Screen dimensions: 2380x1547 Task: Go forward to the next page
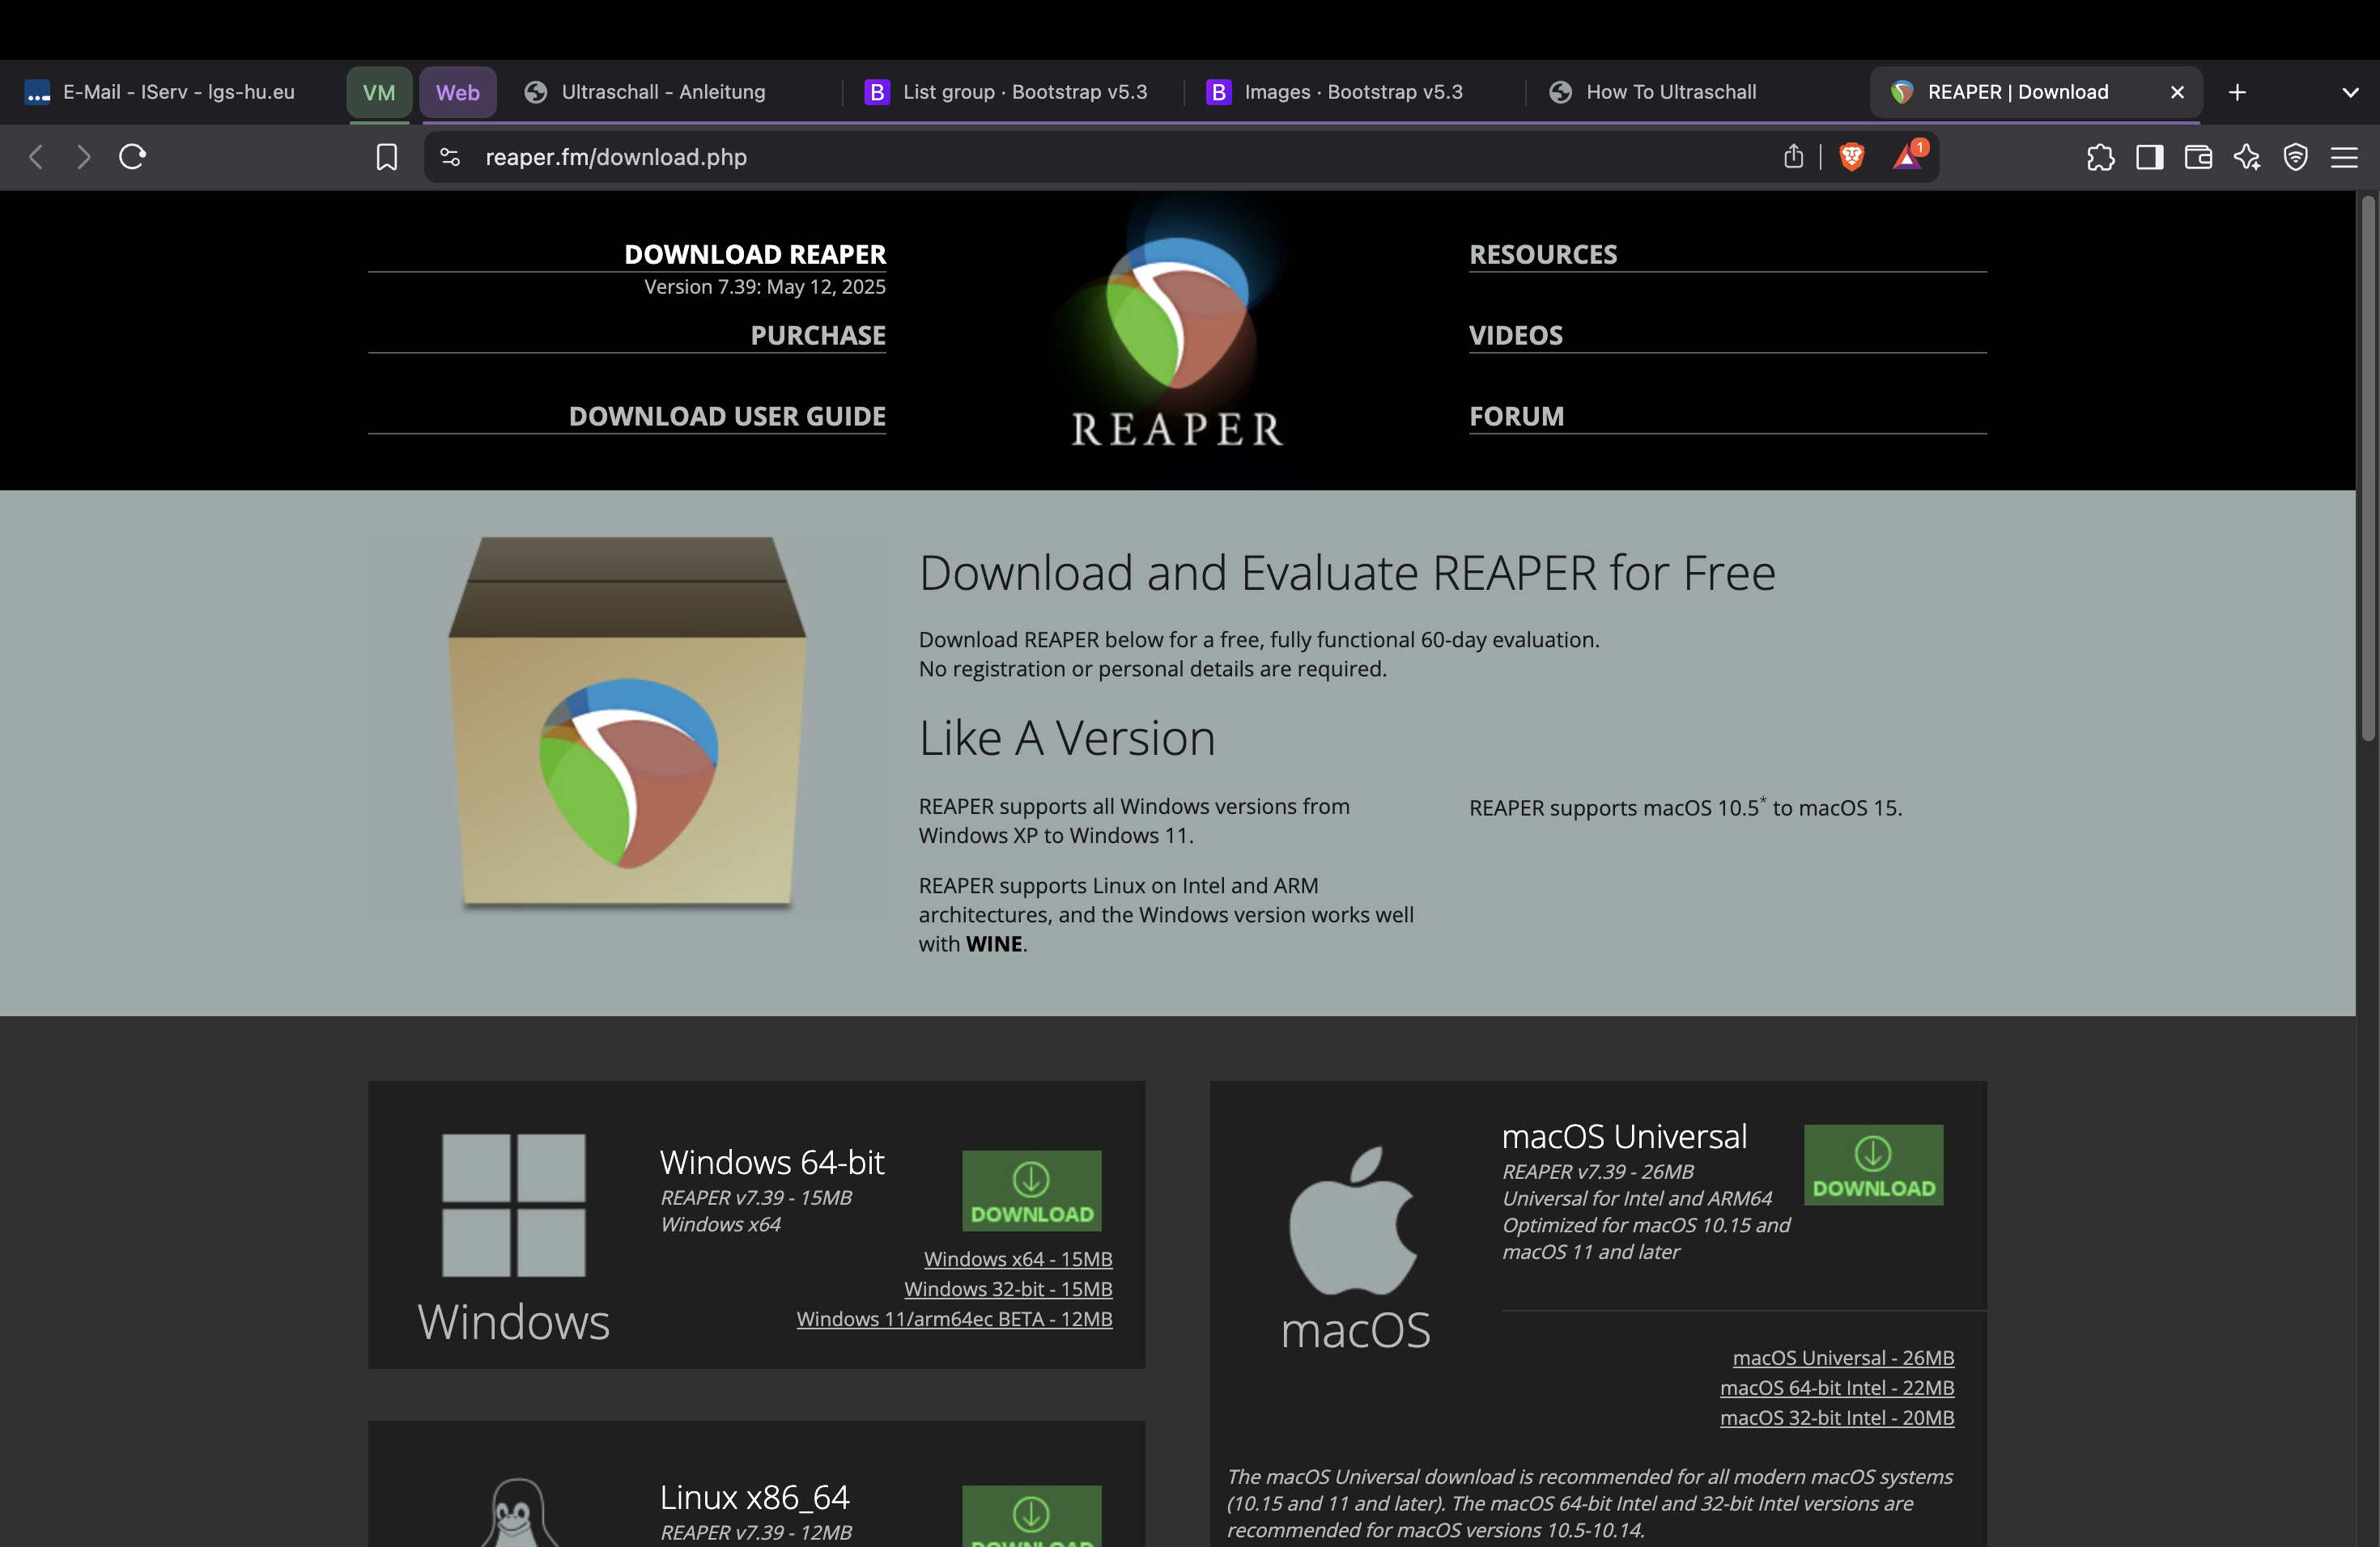84,157
